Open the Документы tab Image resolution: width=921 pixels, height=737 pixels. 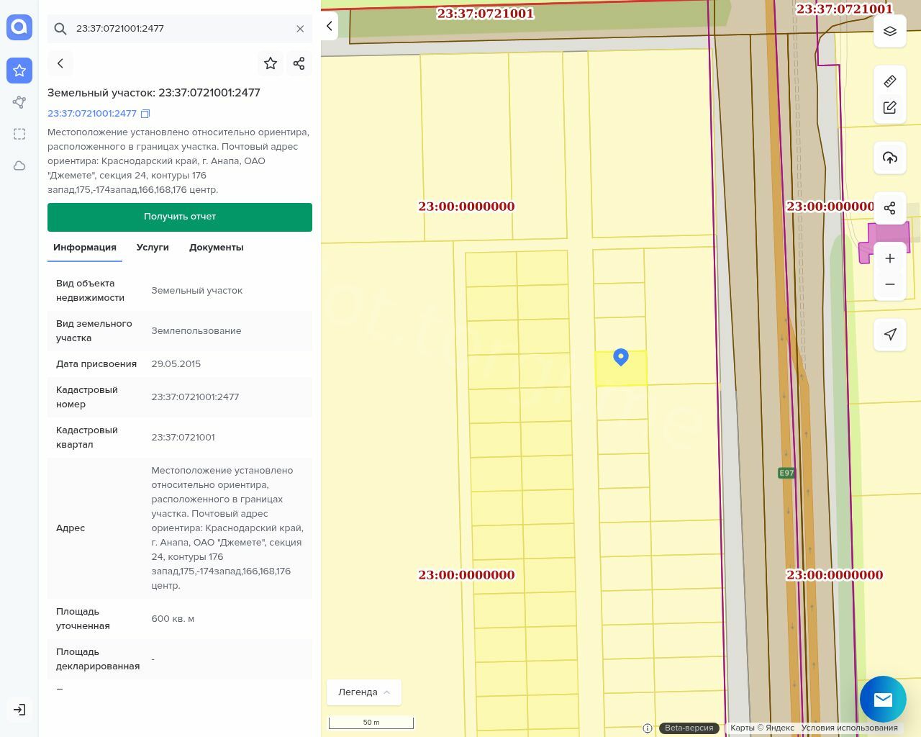216,248
